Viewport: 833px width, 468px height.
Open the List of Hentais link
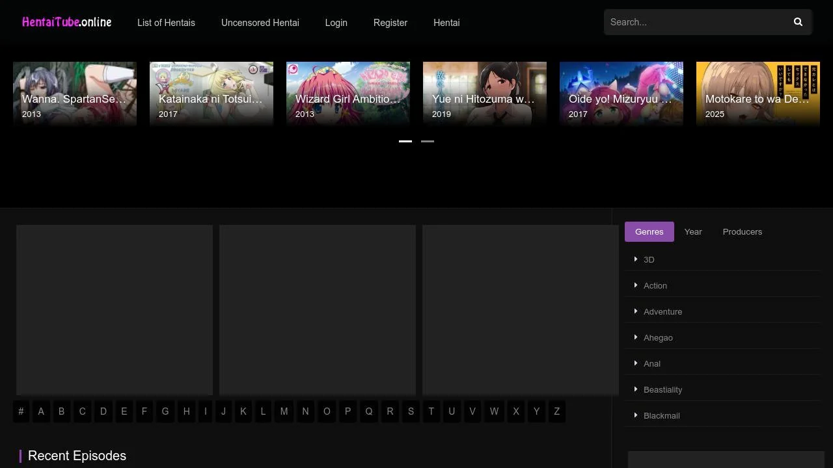(x=166, y=23)
